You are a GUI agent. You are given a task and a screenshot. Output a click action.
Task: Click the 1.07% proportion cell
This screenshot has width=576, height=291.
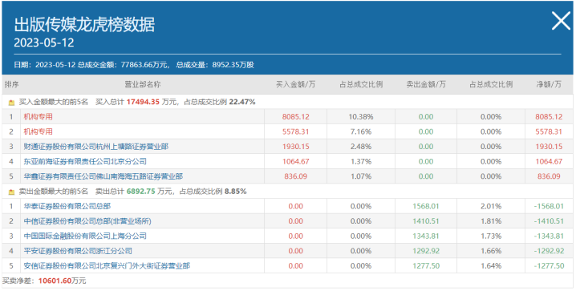click(361, 176)
